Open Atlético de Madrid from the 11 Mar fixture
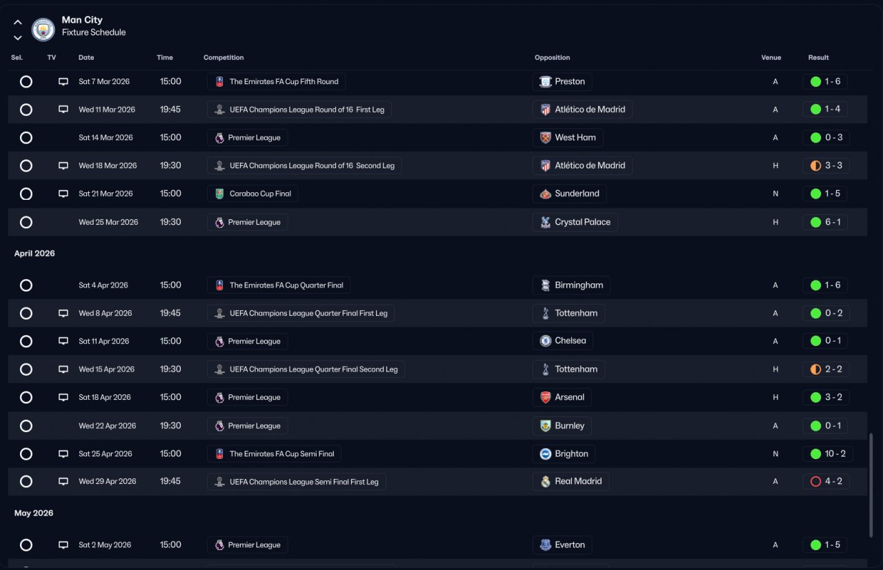The height and width of the screenshot is (570, 883). 582,110
